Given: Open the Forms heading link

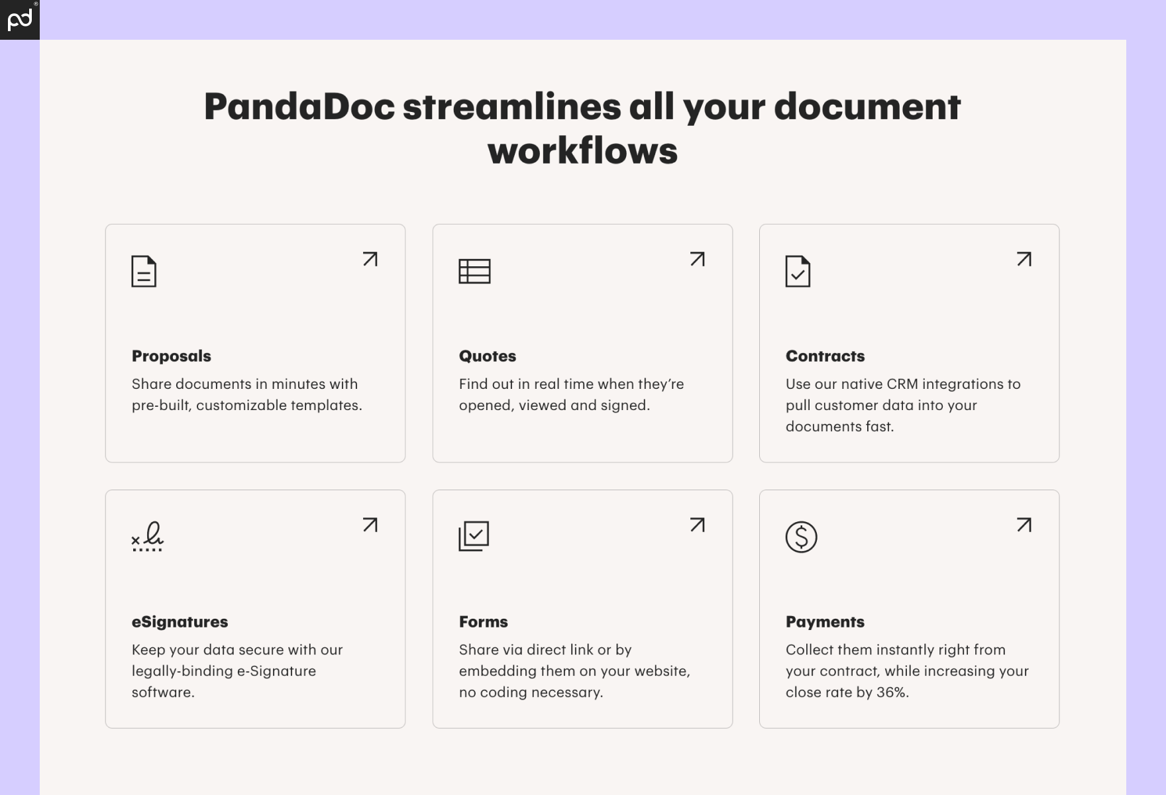Looking at the screenshot, I should (484, 622).
